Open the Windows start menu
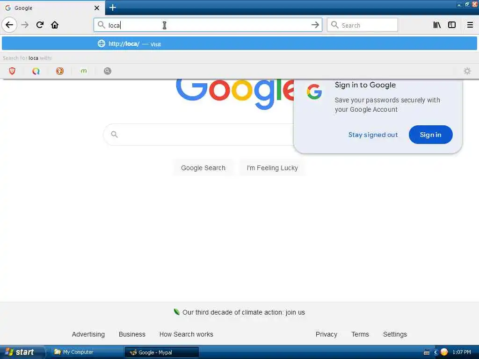Viewport: 479px width, 359px height. [x=22, y=352]
